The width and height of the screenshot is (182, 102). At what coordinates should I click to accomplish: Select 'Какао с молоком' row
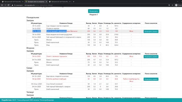click(x=94, y=60)
